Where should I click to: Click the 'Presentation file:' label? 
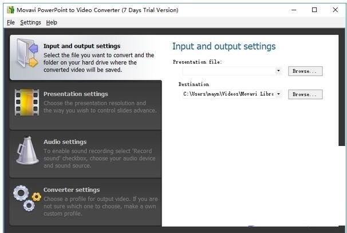click(198, 62)
